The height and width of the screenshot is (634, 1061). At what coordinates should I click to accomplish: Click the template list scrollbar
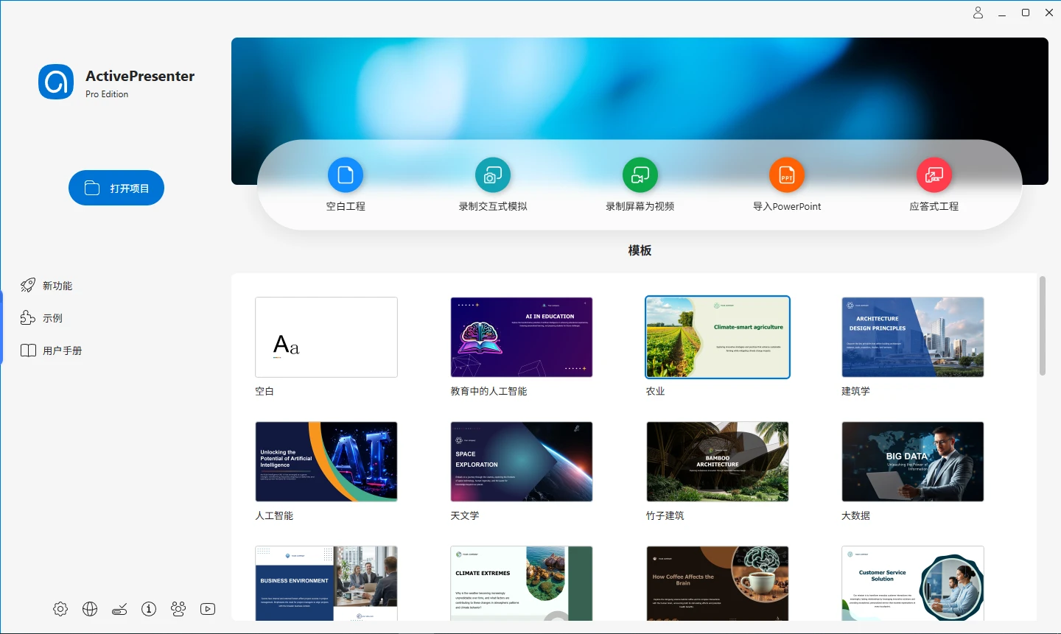1042,324
